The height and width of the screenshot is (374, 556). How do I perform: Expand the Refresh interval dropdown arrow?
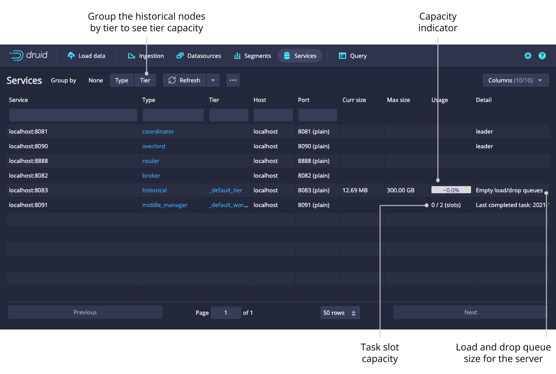click(213, 80)
